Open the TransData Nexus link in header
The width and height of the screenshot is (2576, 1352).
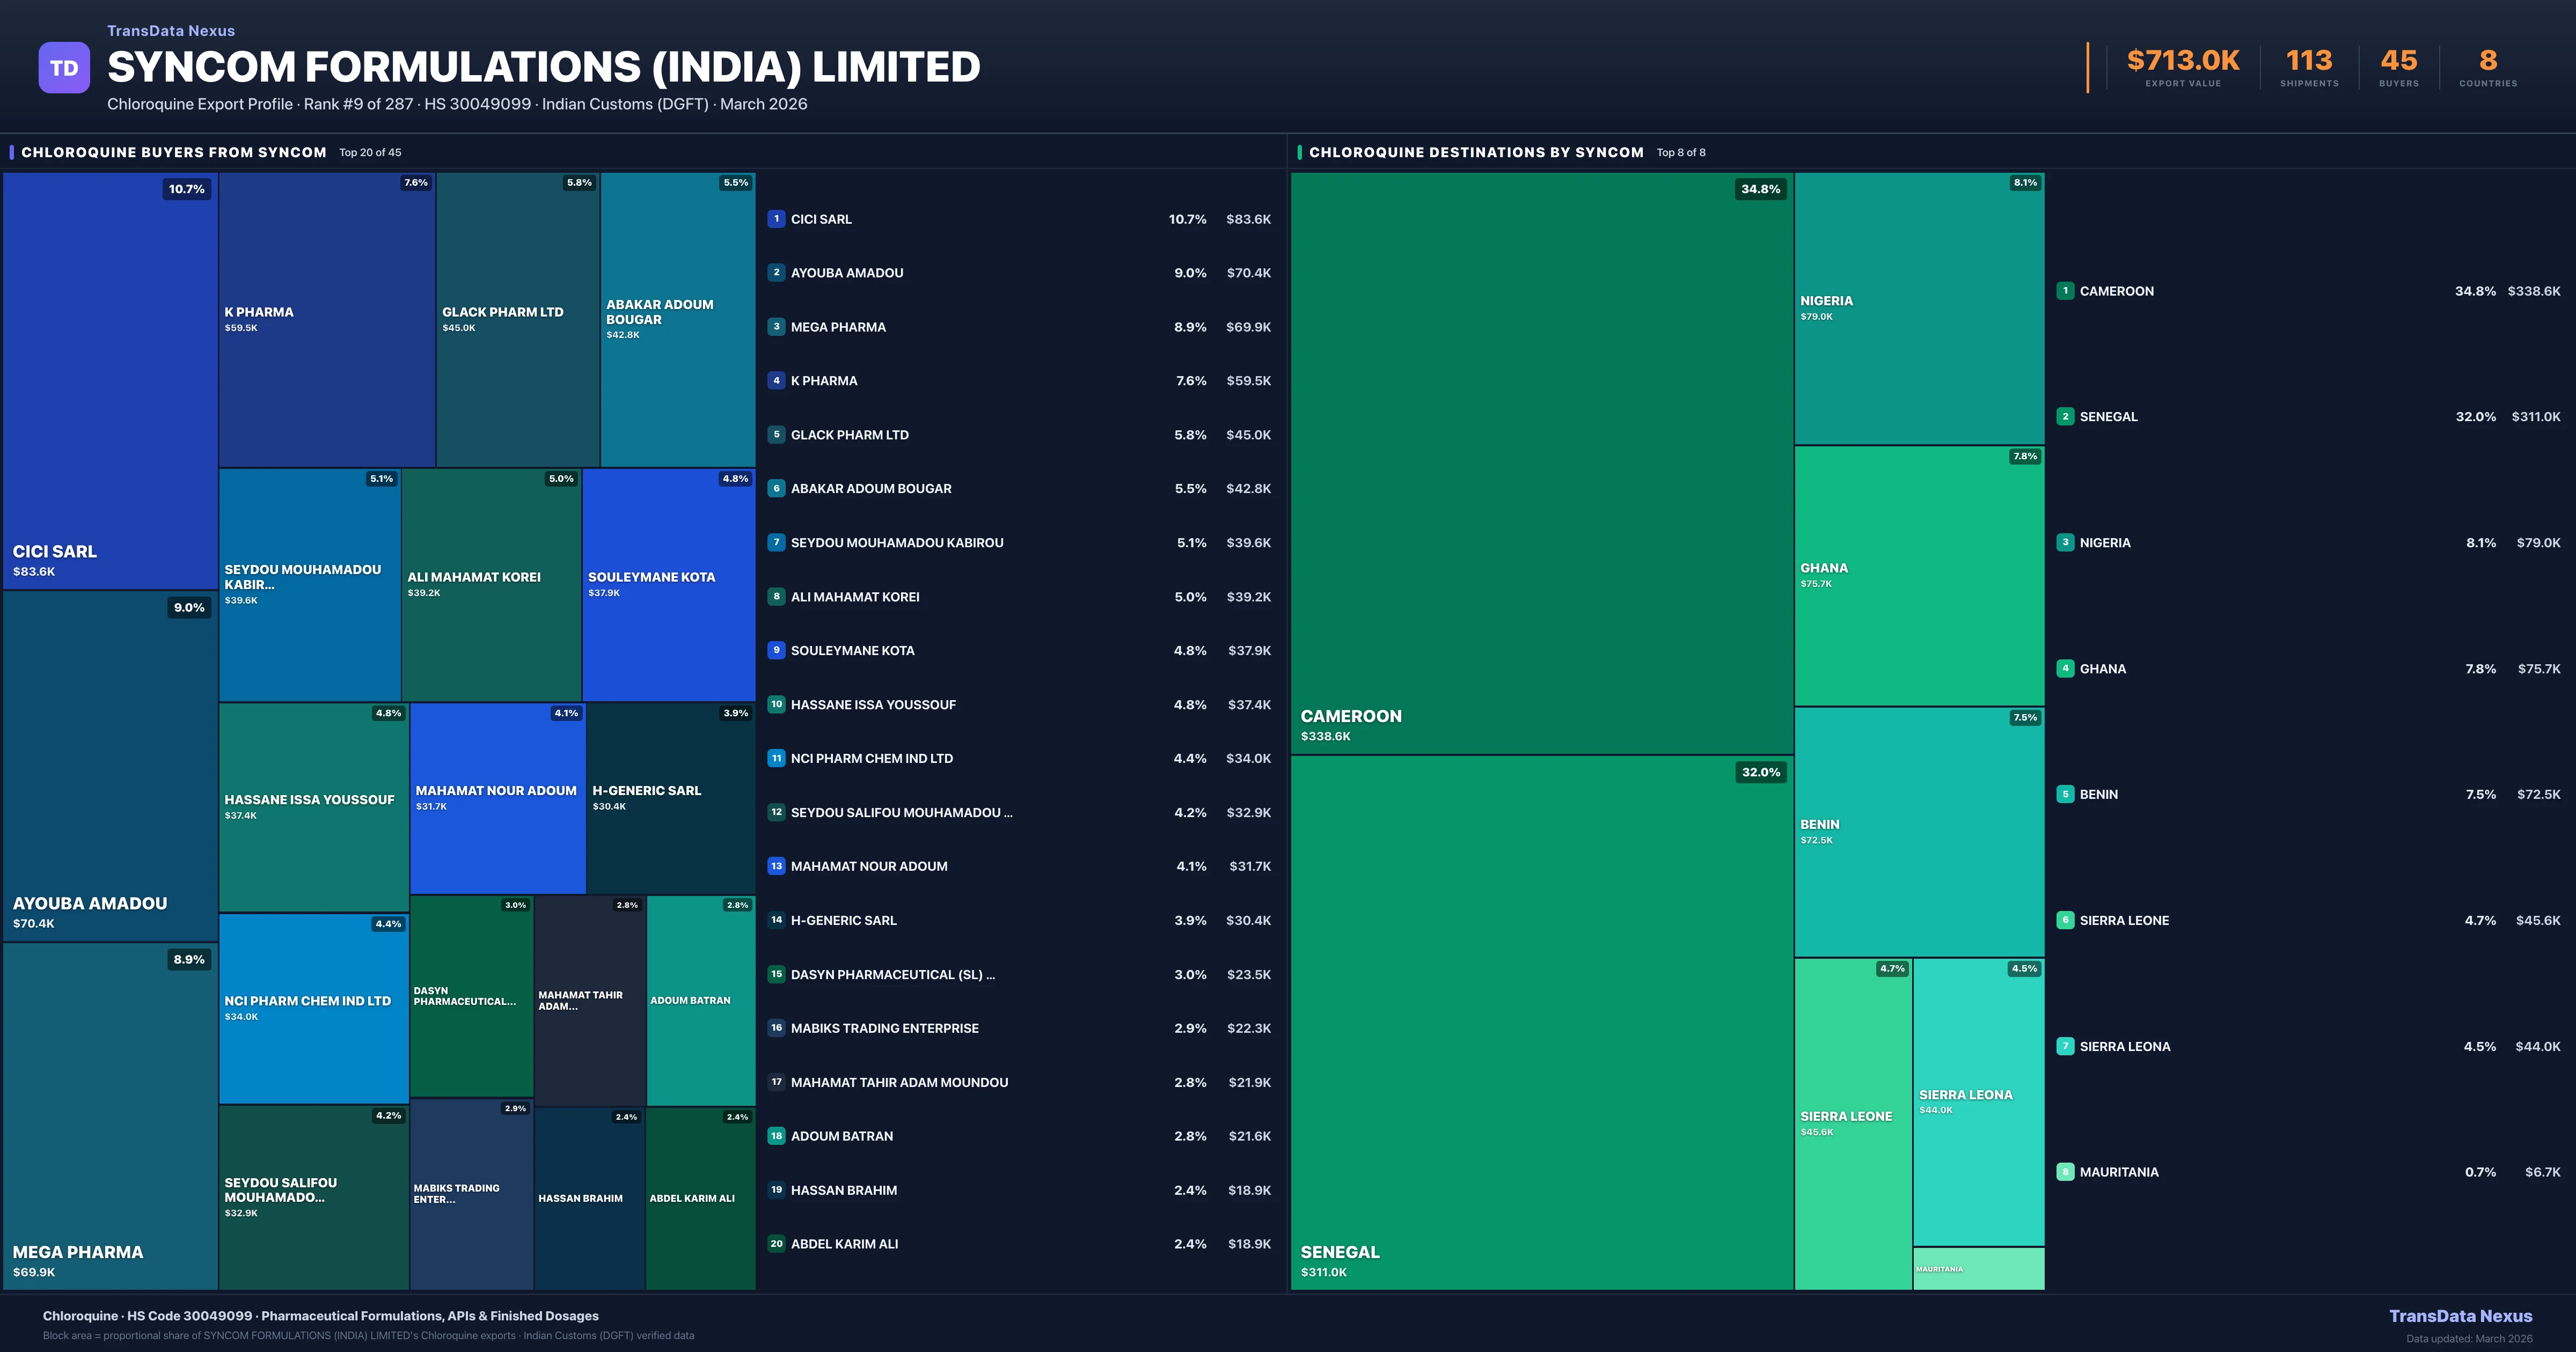coord(171,30)
